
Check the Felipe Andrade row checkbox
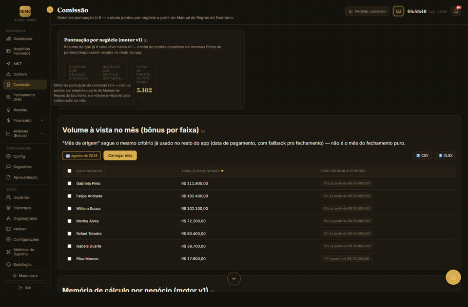(x=70, y=196)
